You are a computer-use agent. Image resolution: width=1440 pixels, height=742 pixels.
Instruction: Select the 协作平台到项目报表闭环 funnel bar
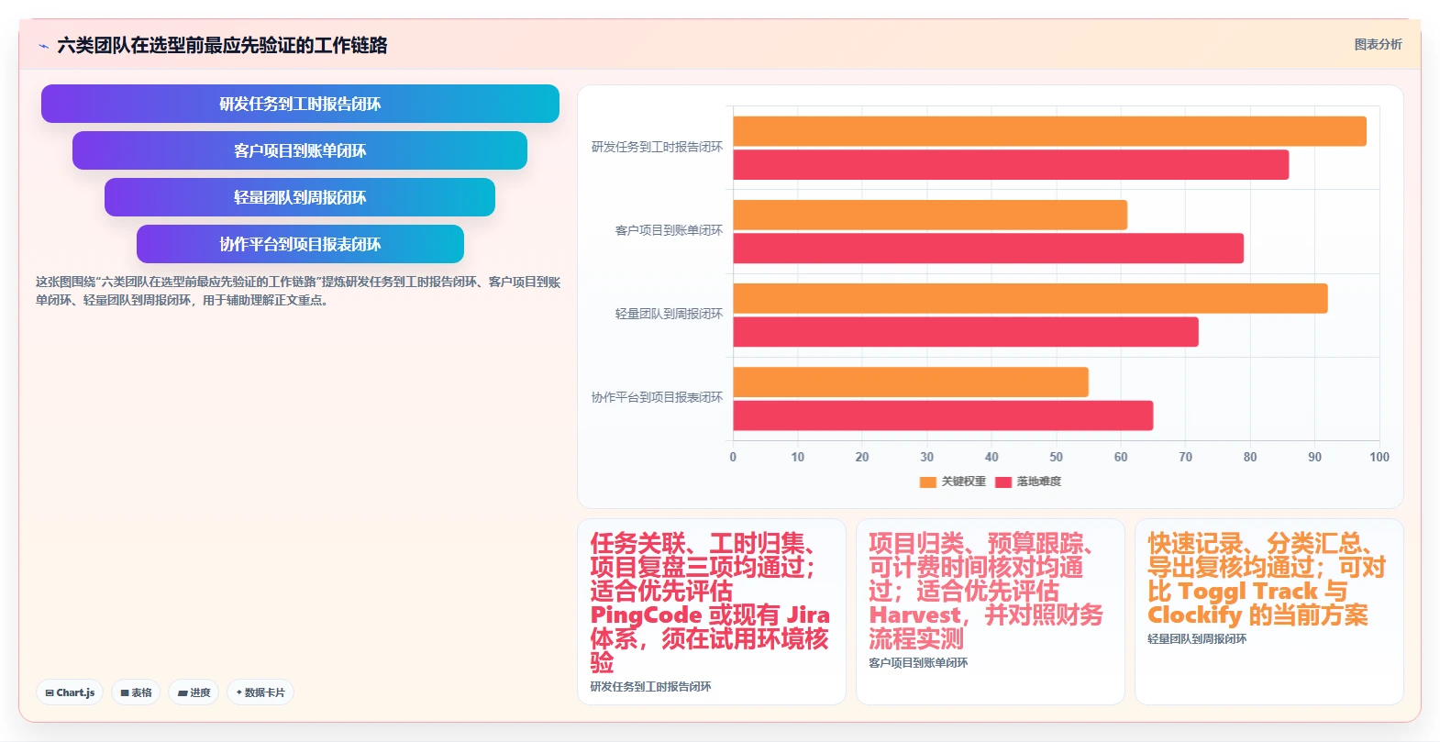[x=300, y=244]
